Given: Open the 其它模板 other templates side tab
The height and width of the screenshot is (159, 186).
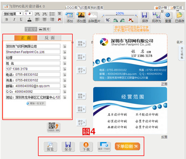Looking at the screenshot, I should [182, 53].
